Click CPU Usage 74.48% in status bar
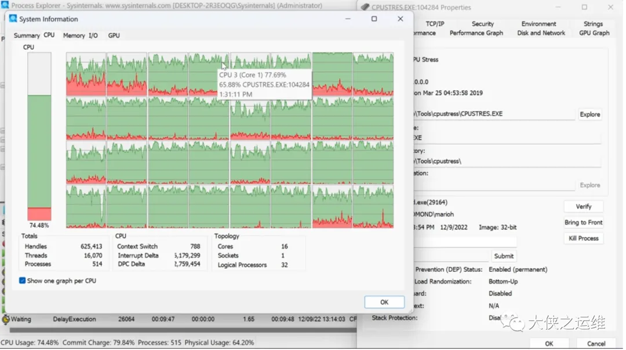The width and height of the screenshot is (626, 350). click(30, 344)
